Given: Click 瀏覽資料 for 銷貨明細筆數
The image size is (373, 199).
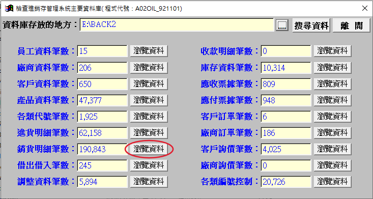Looking at the screenshot, I should [x=149, y=149].
